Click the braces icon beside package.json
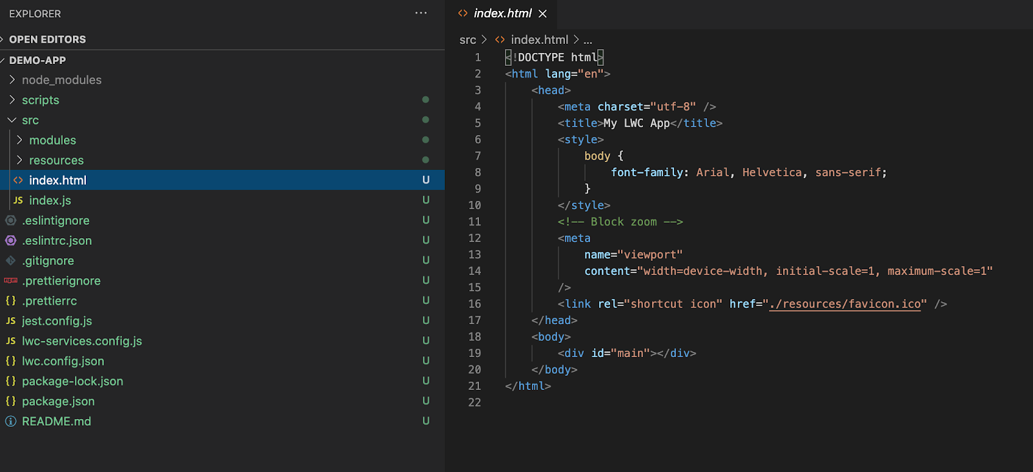 point(11,401)
